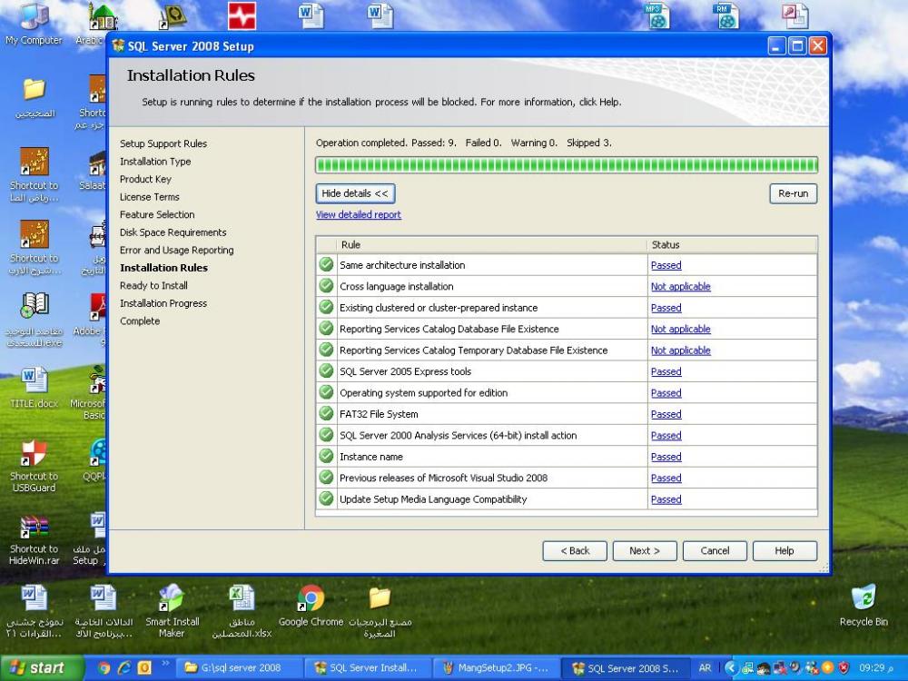
Task: Click green check icon for Instance name
Action: 327,457
